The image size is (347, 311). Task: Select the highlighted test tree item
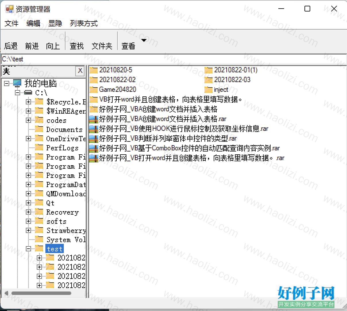pyautogui.click(x=55, y=249)
